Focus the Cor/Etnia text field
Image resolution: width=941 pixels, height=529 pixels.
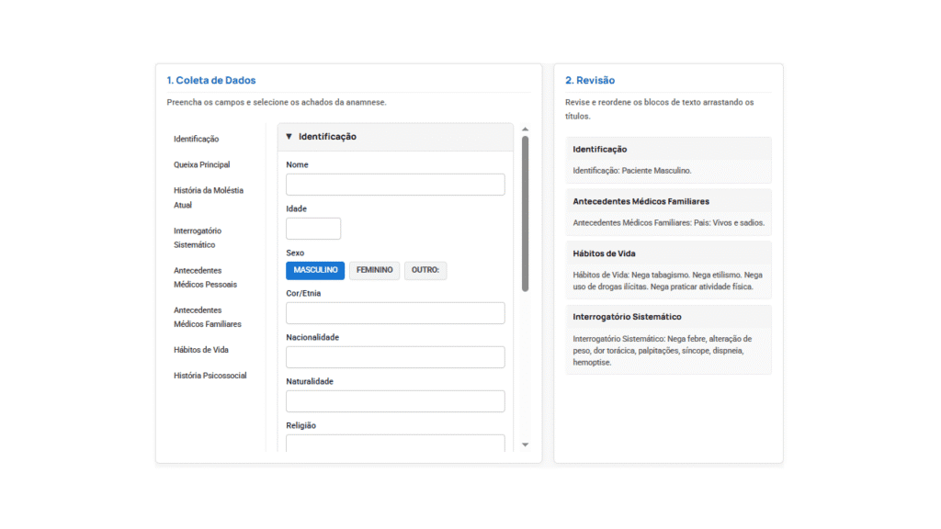pyautogui.click(x=395, y=313)
